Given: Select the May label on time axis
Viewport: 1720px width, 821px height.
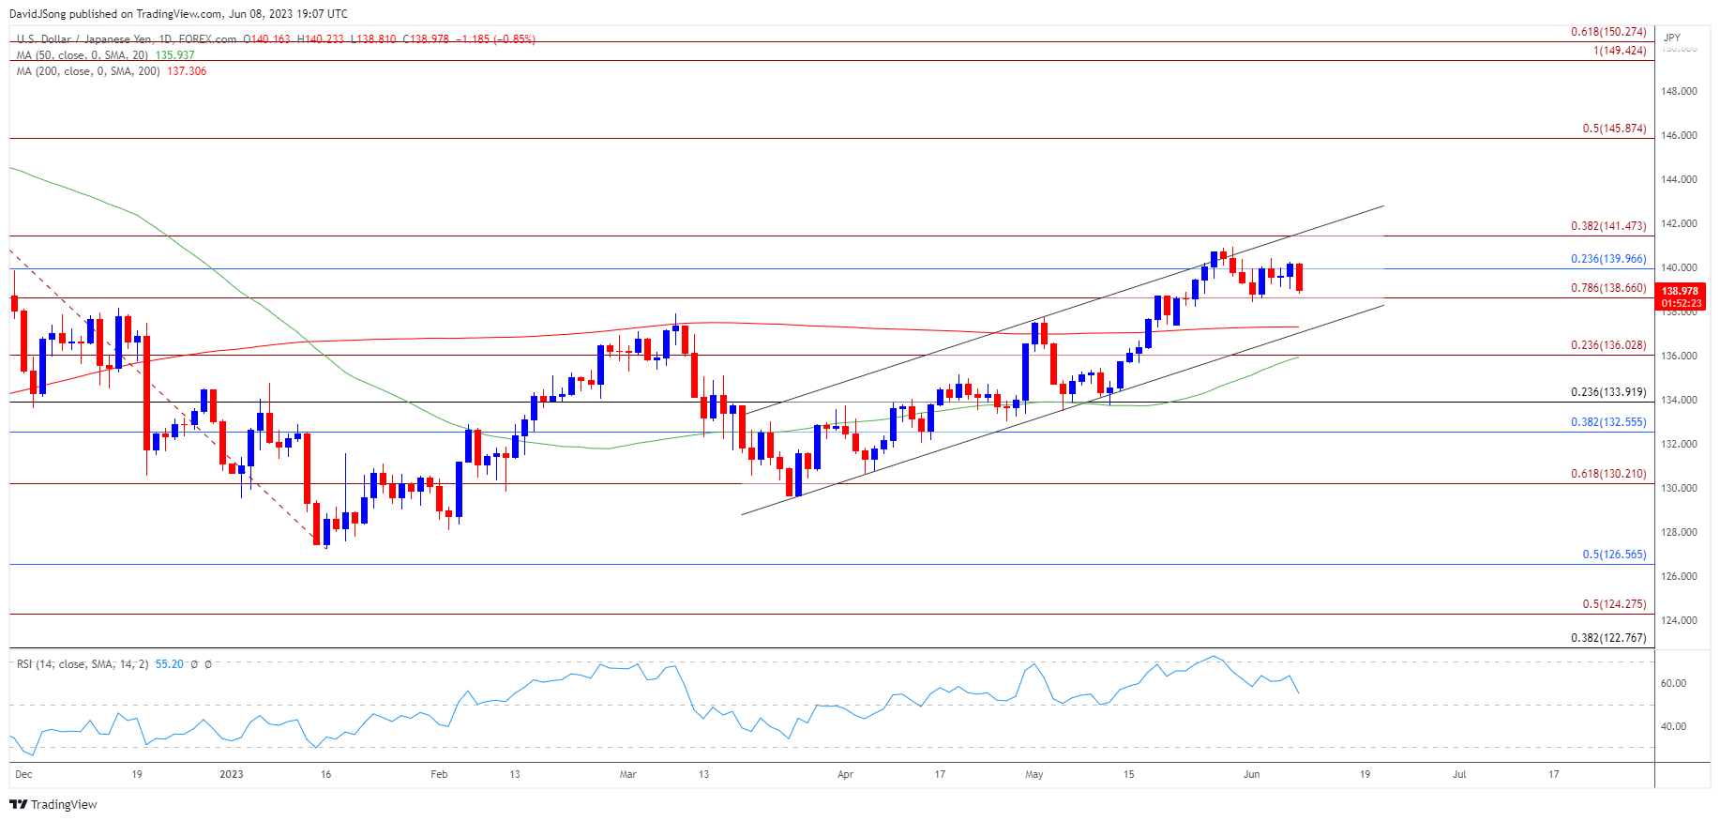Looking at the screenshot, I should click(1034, 774).
